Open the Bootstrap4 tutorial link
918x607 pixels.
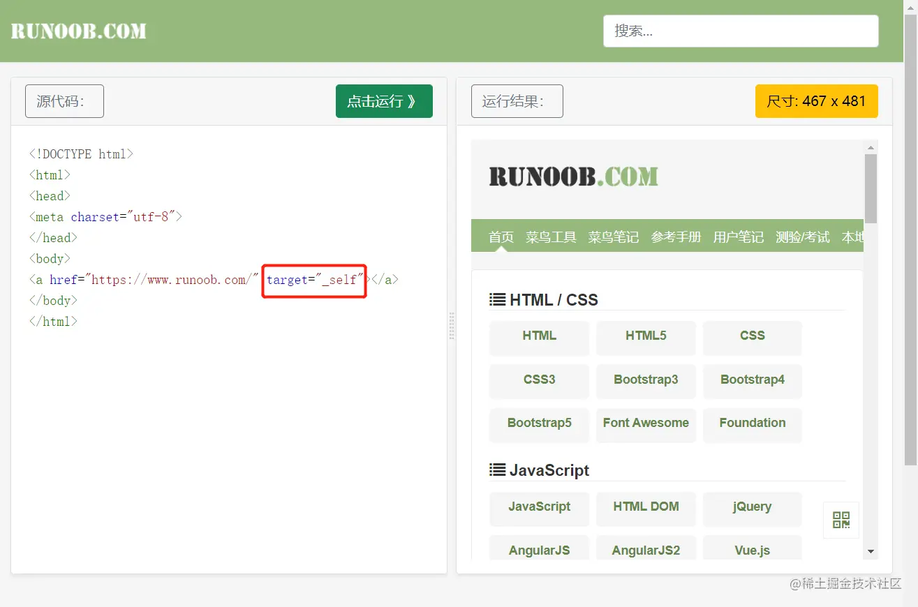click(753, 380)
